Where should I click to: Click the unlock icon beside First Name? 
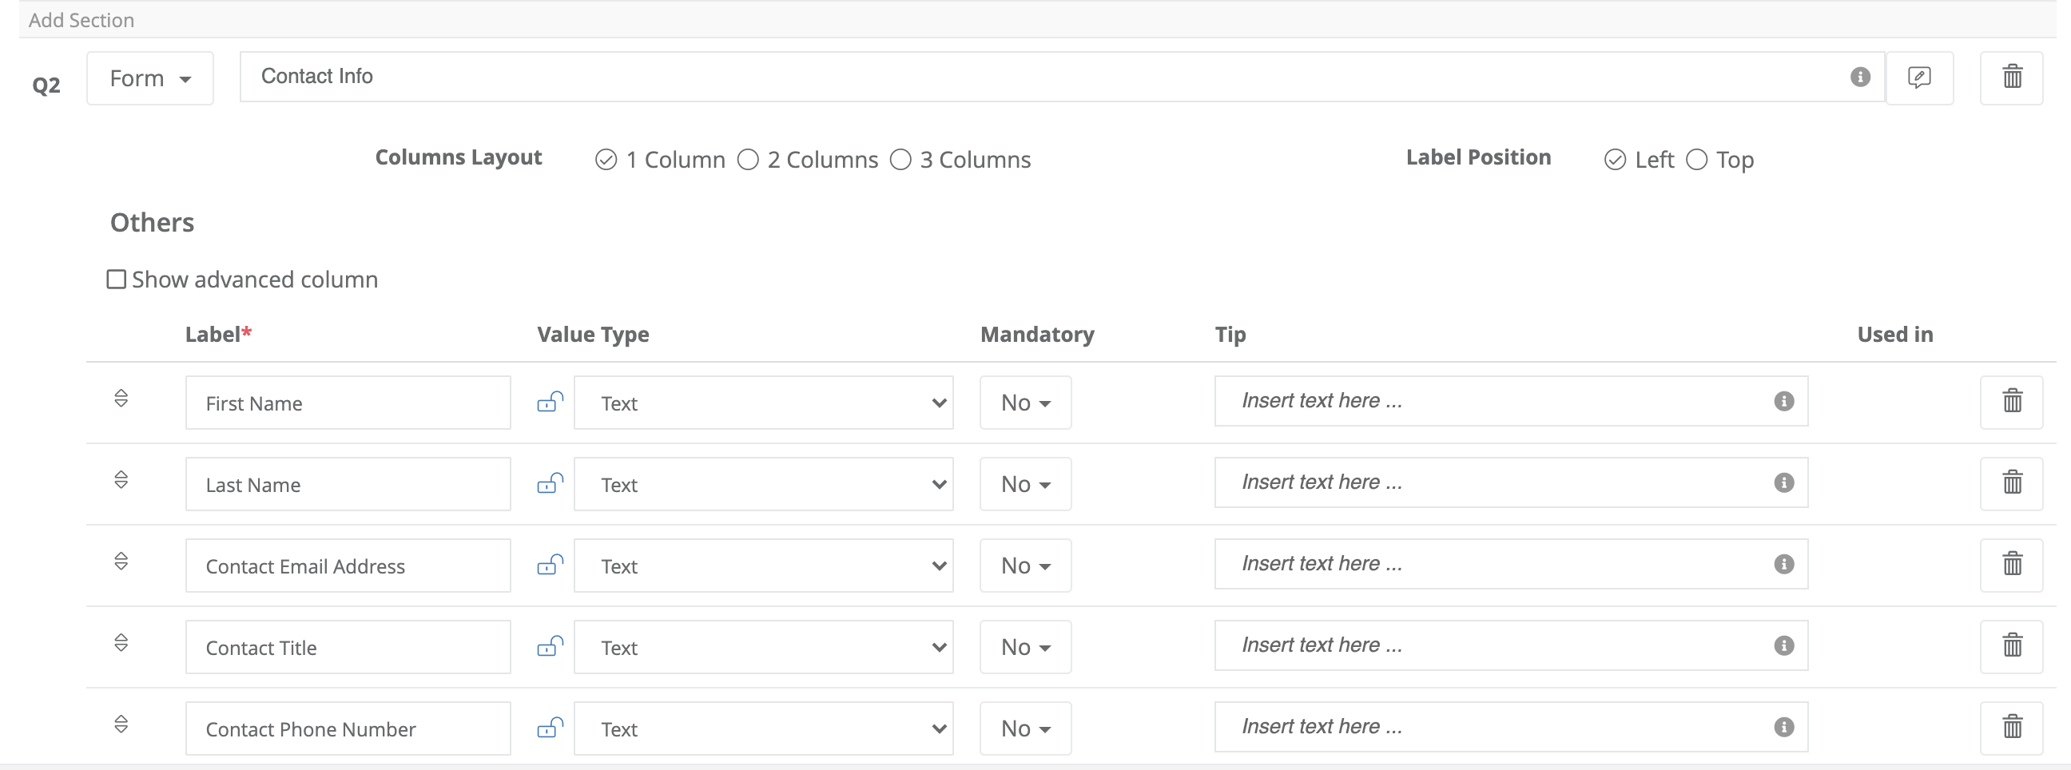point(549,403)
